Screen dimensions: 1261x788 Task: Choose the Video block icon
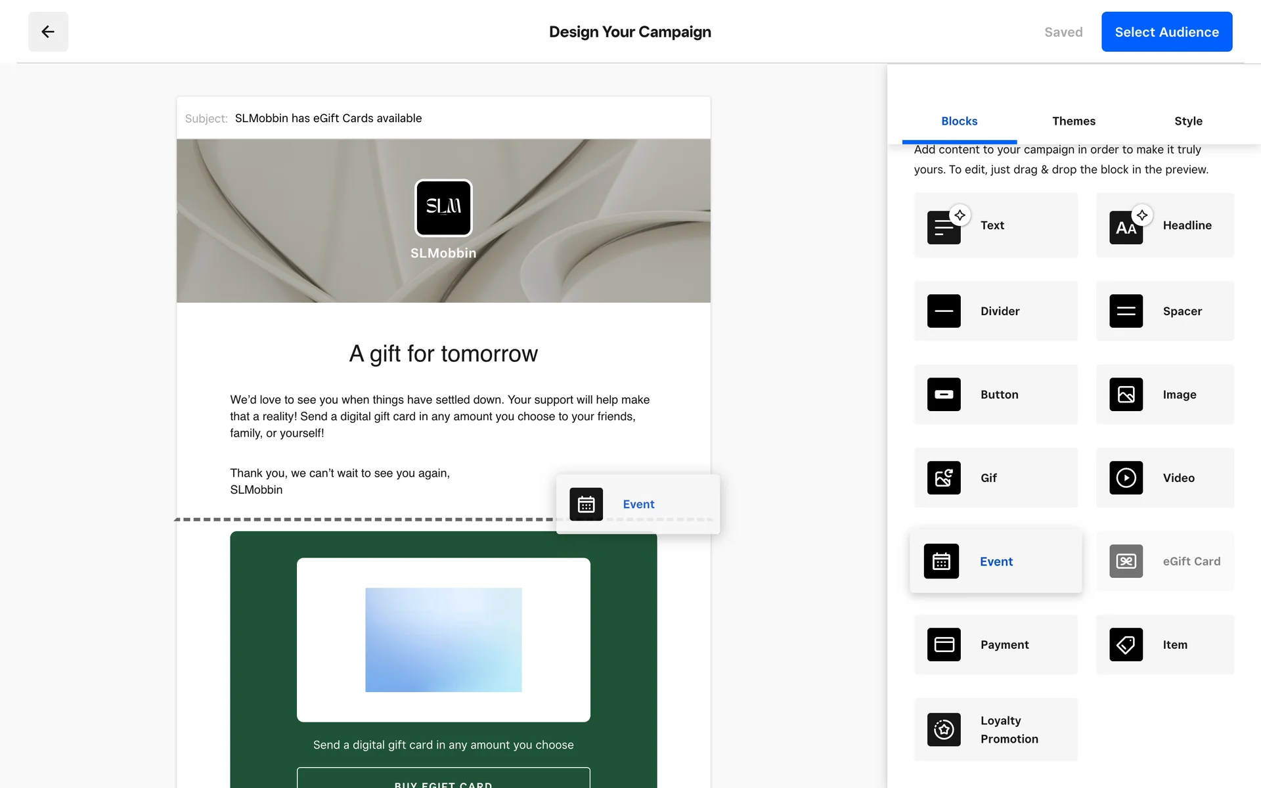1126,478
